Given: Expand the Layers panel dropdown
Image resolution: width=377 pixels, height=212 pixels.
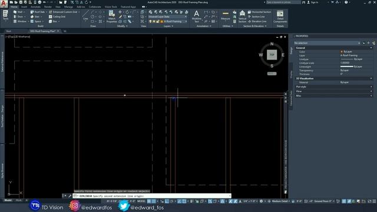Looking at the screenshot, I should 168,26.
